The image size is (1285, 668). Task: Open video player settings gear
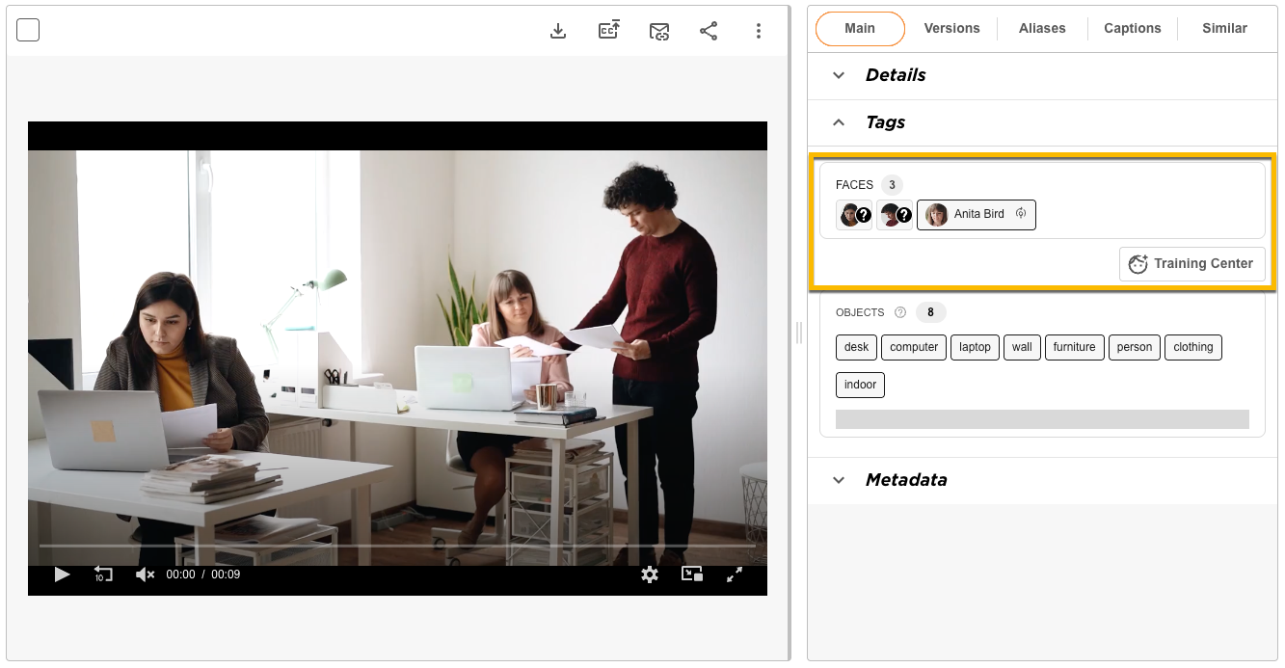click(650, 574)
